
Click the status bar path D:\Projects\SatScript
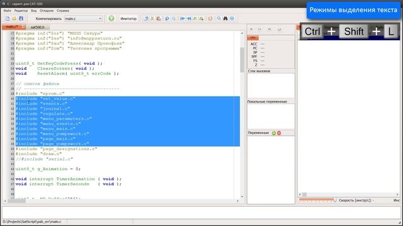32,222
